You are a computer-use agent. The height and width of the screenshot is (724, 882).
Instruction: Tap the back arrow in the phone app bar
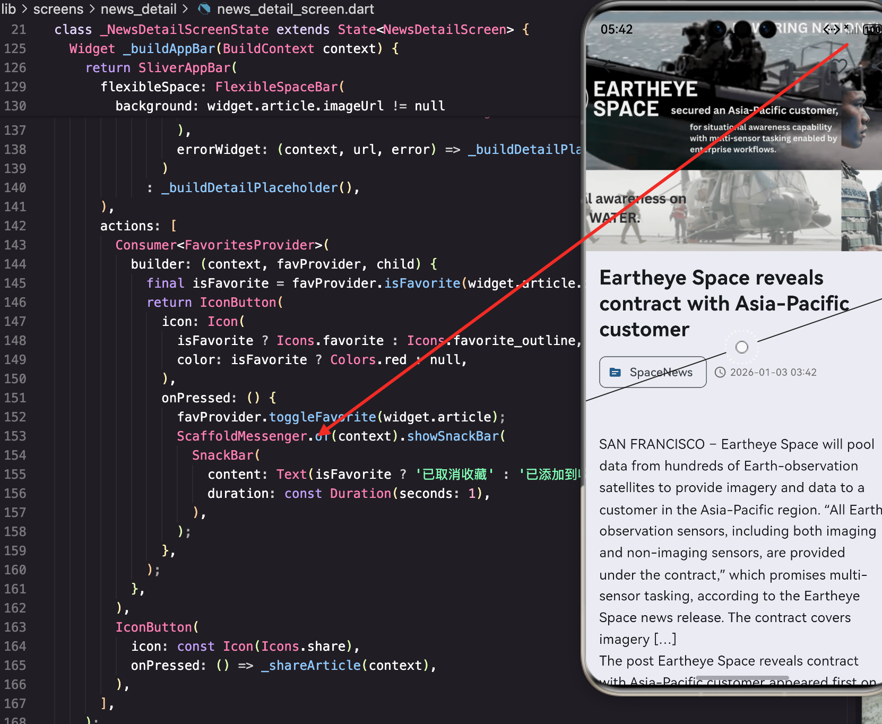608,66
